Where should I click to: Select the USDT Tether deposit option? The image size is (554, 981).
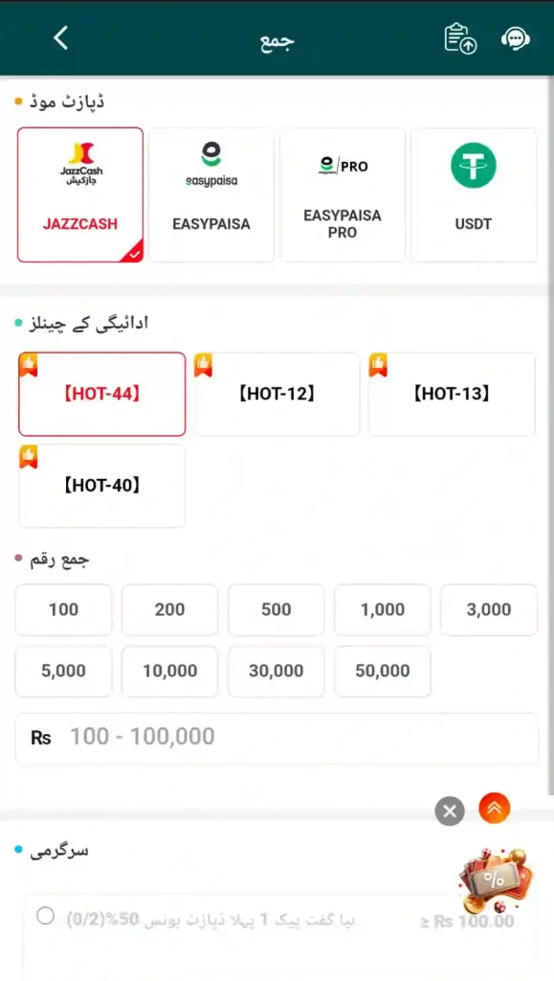(474, 194)
